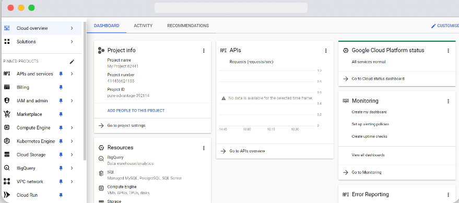This screenshot has height=203, width=459.
Task: Click the Project info header icon
Action: click(101, 50)
